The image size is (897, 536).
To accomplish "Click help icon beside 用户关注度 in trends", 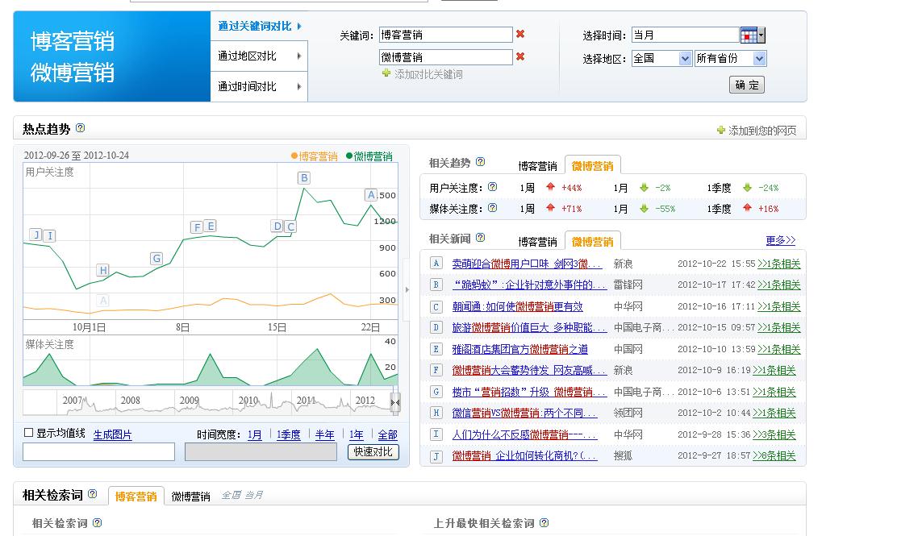I will [x=492, y=187].
